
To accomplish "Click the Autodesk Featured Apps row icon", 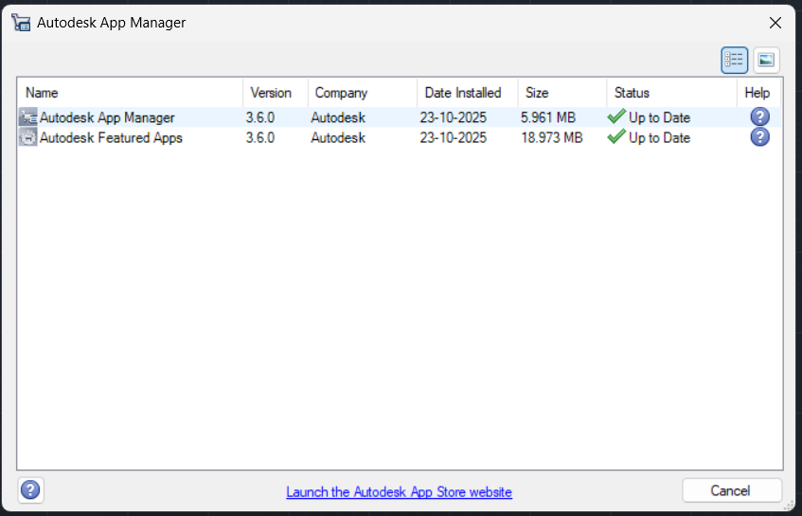I will (x=28, y=137).
